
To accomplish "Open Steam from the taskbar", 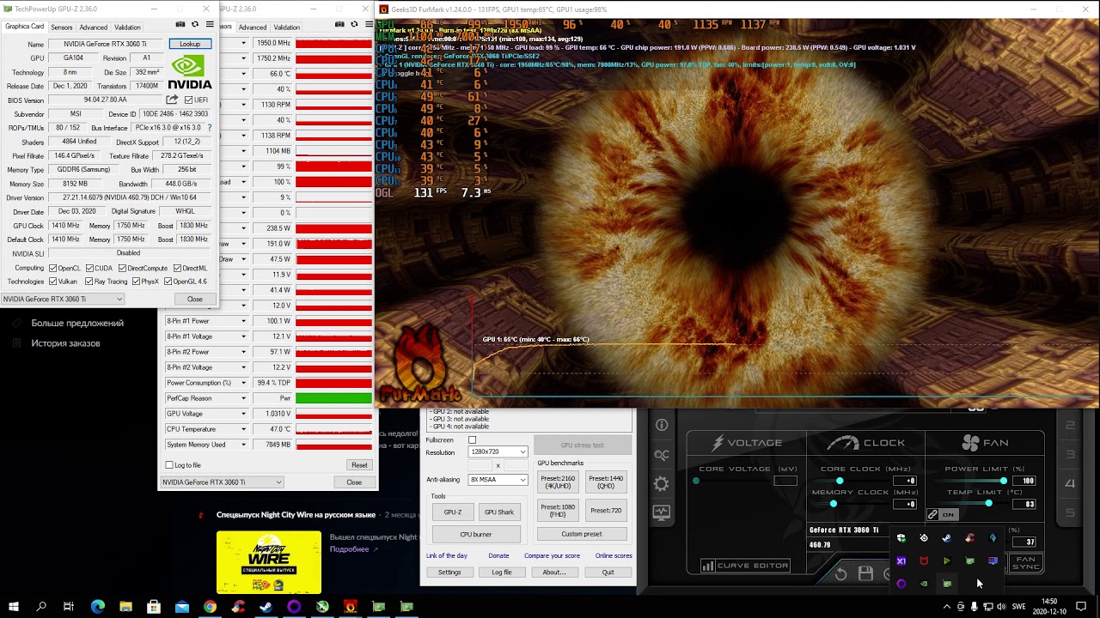I will pos(266,607).
